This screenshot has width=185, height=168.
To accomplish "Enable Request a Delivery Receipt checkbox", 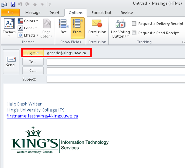I will tap(134, 24).
